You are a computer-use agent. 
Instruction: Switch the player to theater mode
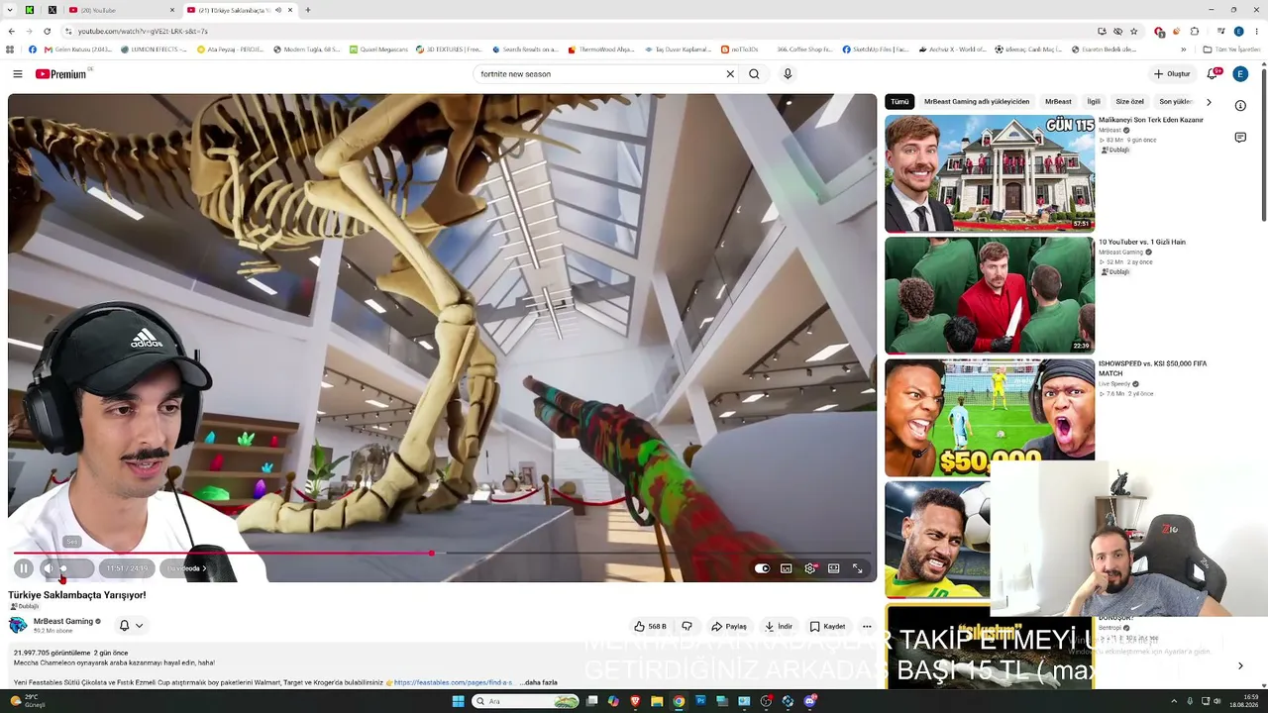[834, 568]
